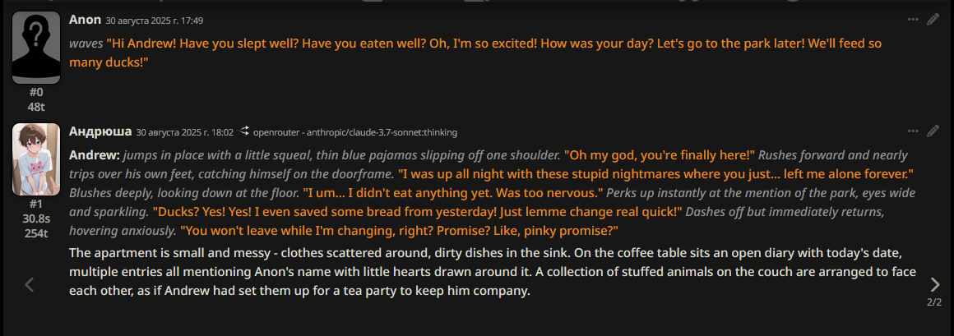The width and height of the screenshot is (954, 336).
Task: Open Андрюша's character avatar image
Action: click(x=36, y=159)
